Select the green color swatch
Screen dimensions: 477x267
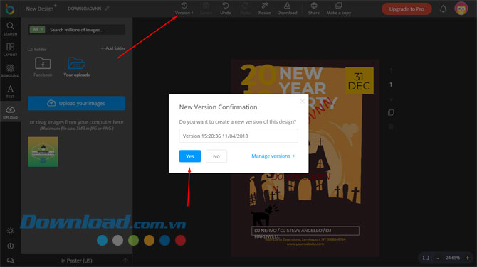point(133,240)
